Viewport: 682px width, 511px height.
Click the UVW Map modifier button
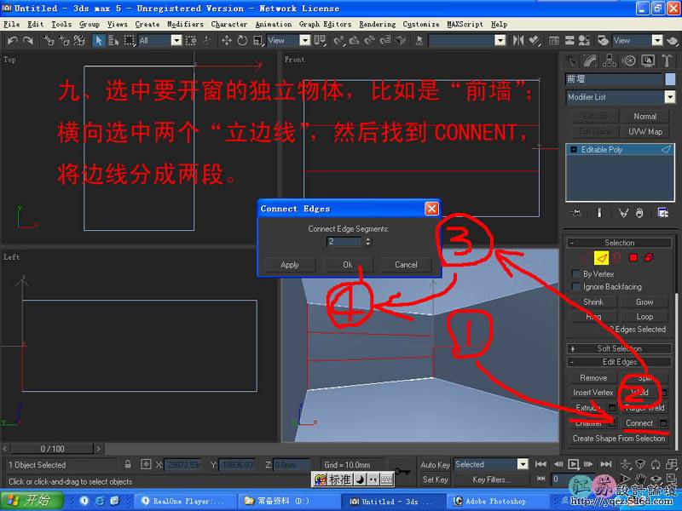coord(645,131)
